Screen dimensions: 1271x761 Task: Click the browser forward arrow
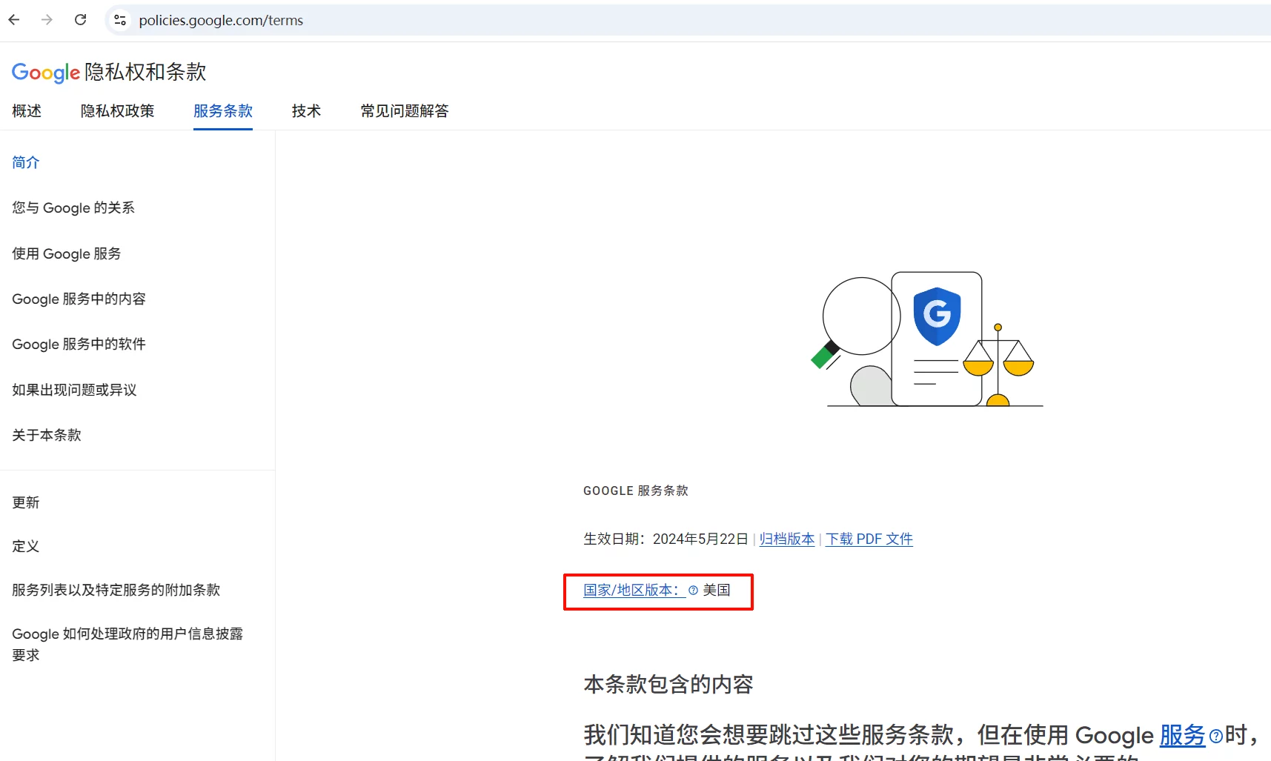point(47,20)
